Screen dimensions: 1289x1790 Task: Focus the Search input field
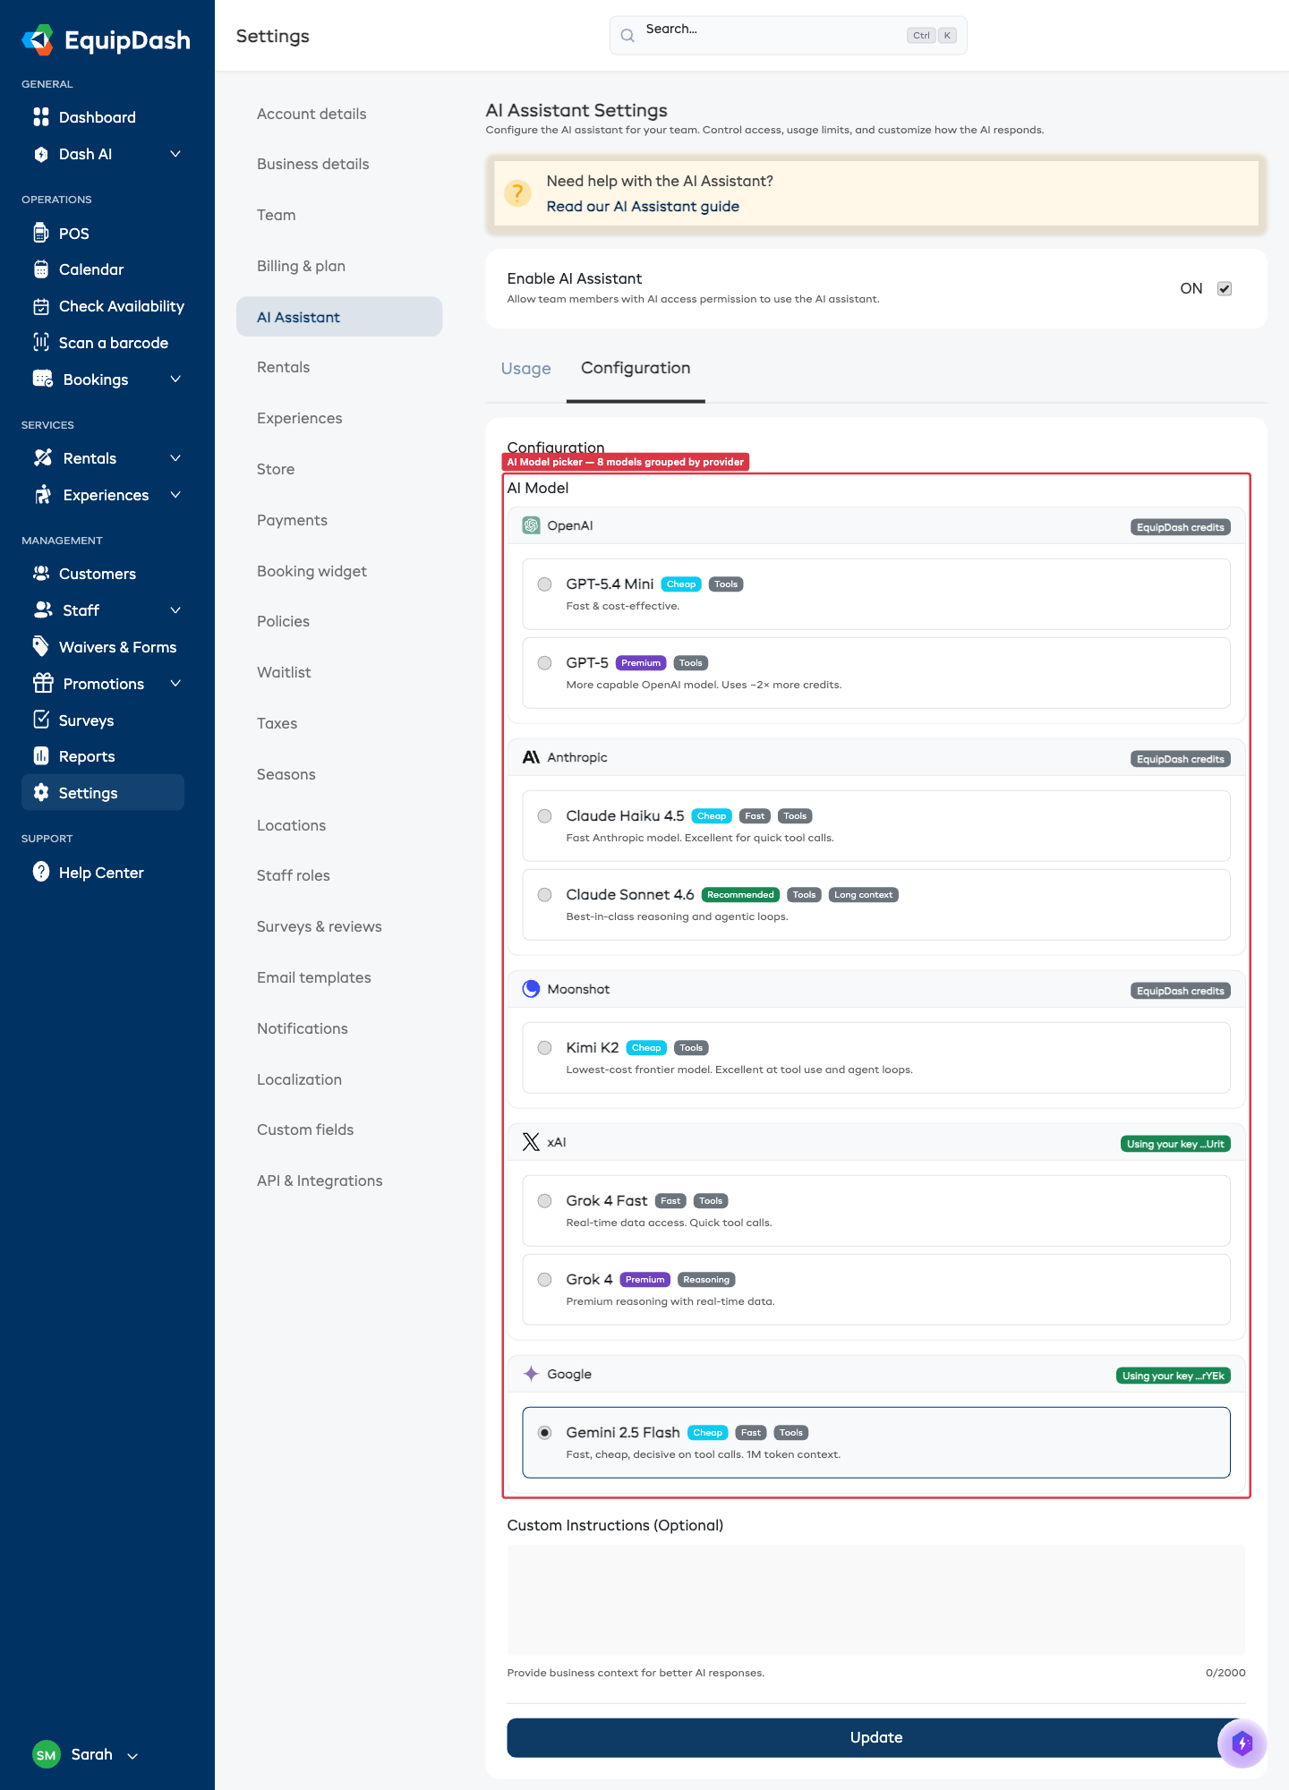pyautogui.click(x=788, y=36)
